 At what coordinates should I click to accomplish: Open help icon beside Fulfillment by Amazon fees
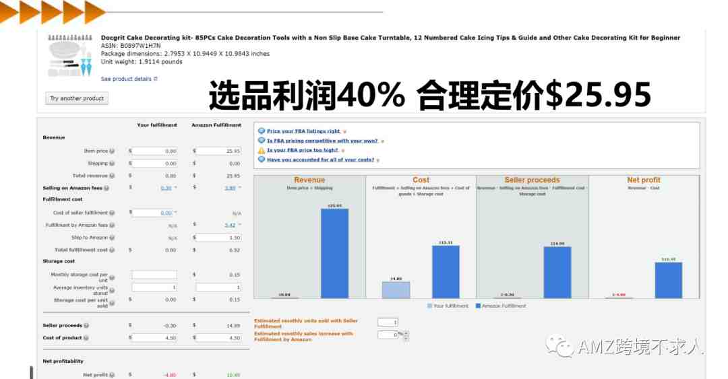click(x=112, y=226)
